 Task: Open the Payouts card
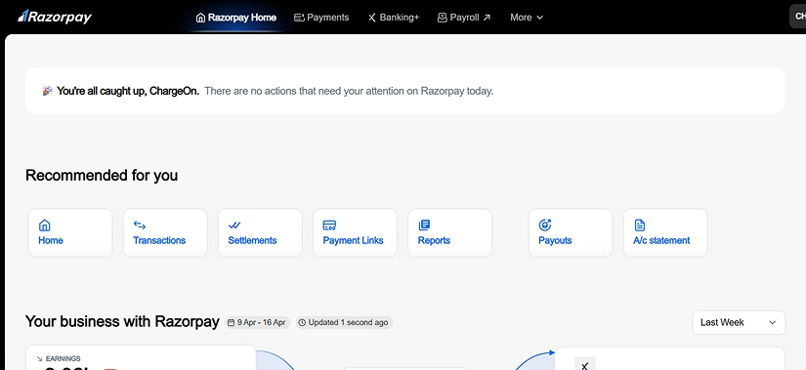tap(571, 232)
